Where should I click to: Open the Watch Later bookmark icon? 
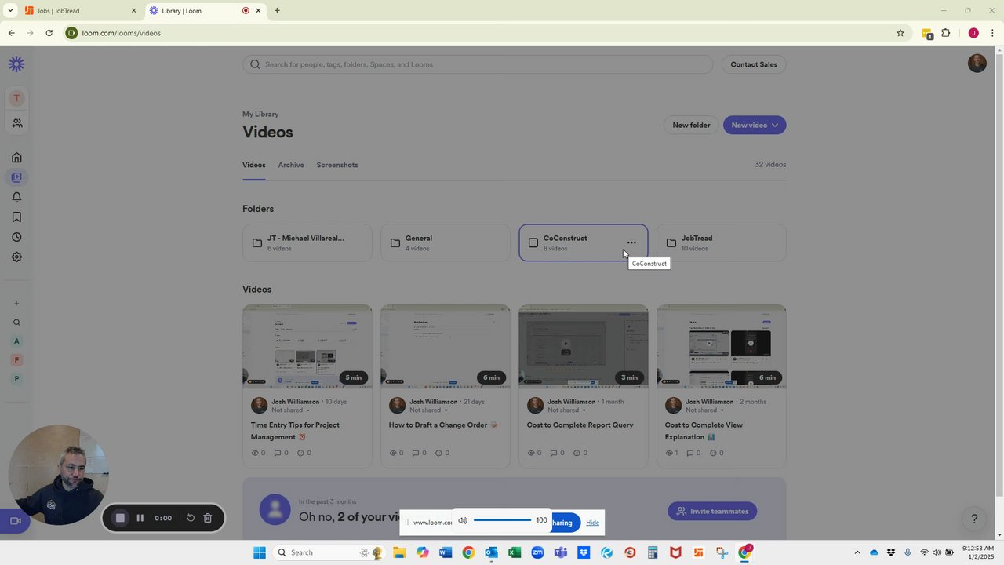click(16, 217)
